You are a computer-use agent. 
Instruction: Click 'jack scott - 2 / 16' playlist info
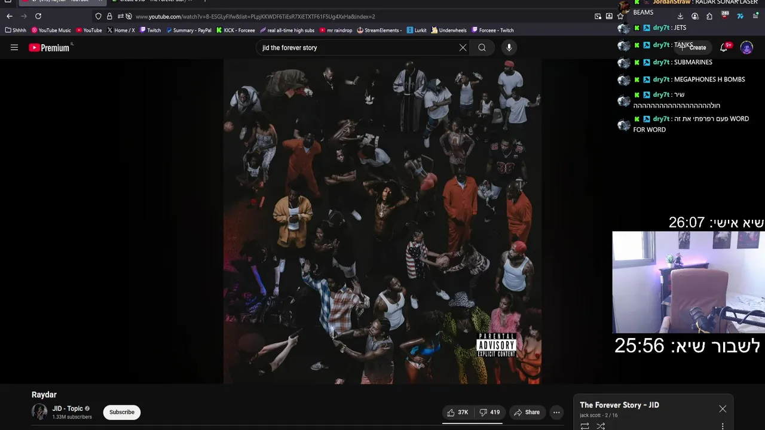pyautogui.click(x=599, y=415)
